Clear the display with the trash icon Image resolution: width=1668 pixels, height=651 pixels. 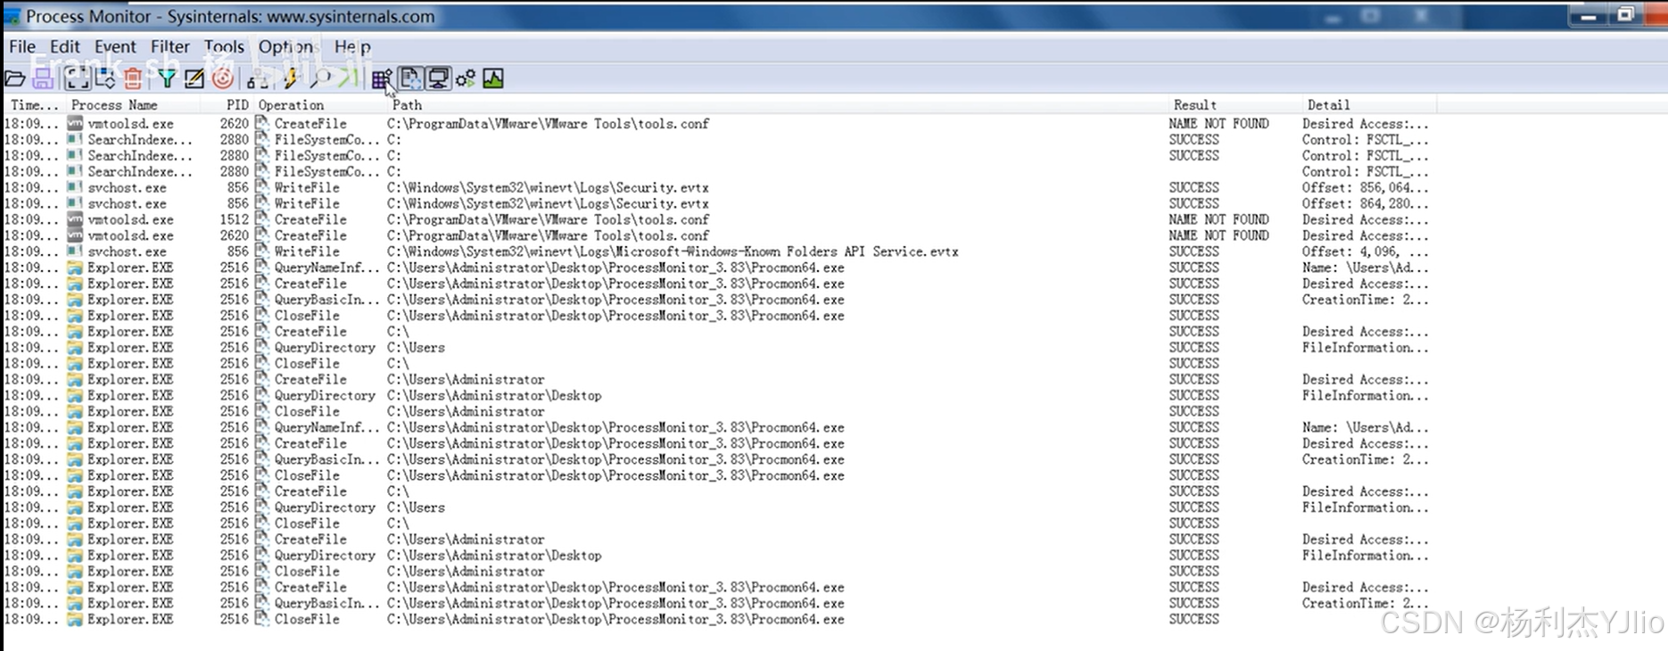[x=133, y=79]
